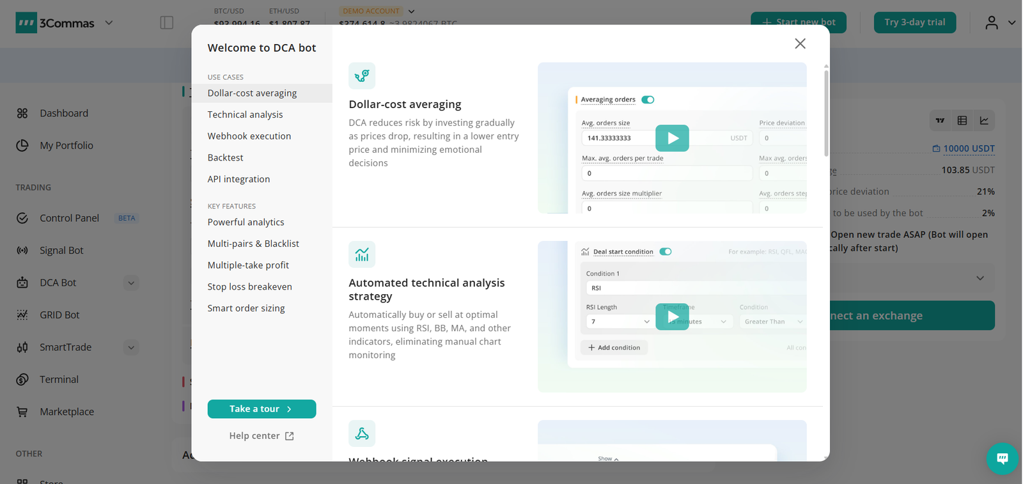Image resolution: width=1023 pixels, height=484 pixels.
Task: Click the Avg. orders size input field
Action: point(617,138)
